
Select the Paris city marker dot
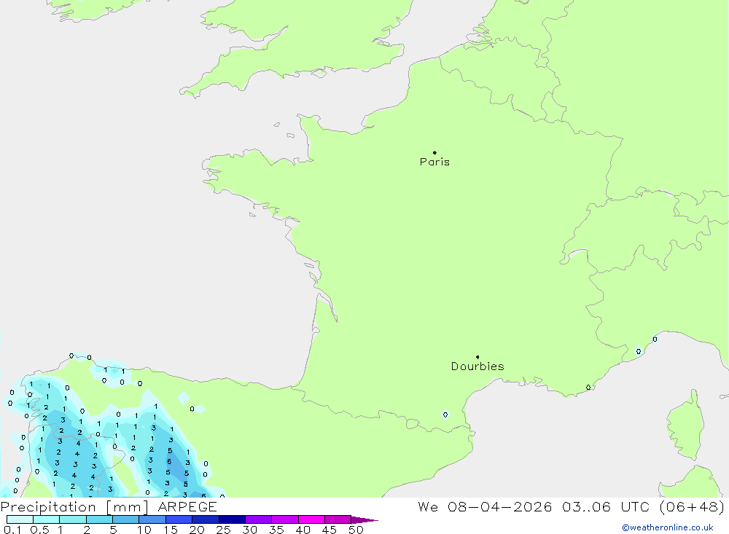click(x=434, y=152)
